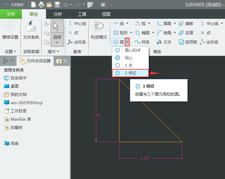Expand the Redo history dropdown arrow
Screen dimensions: 225x179
[84, 5]
